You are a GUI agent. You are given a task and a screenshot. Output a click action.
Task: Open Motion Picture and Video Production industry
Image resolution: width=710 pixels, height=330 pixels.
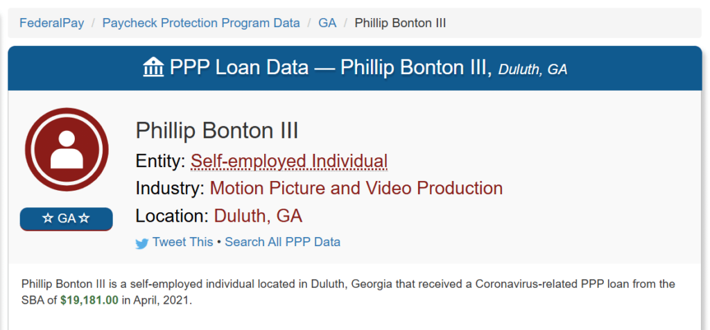(356, 189)
